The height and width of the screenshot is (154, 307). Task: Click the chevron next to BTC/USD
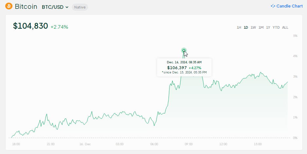[x=67, y=7]
